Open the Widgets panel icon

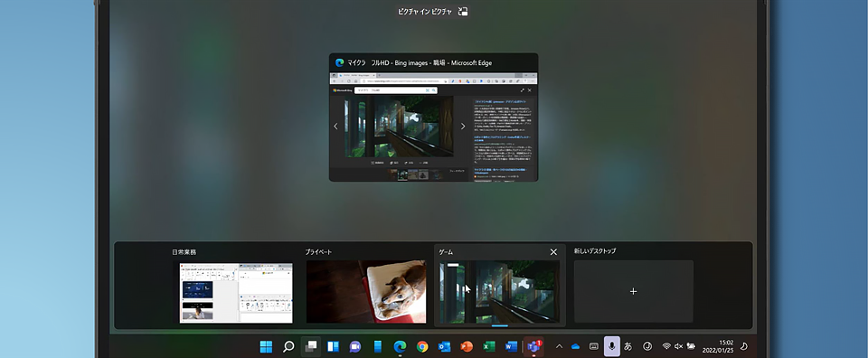334,347
